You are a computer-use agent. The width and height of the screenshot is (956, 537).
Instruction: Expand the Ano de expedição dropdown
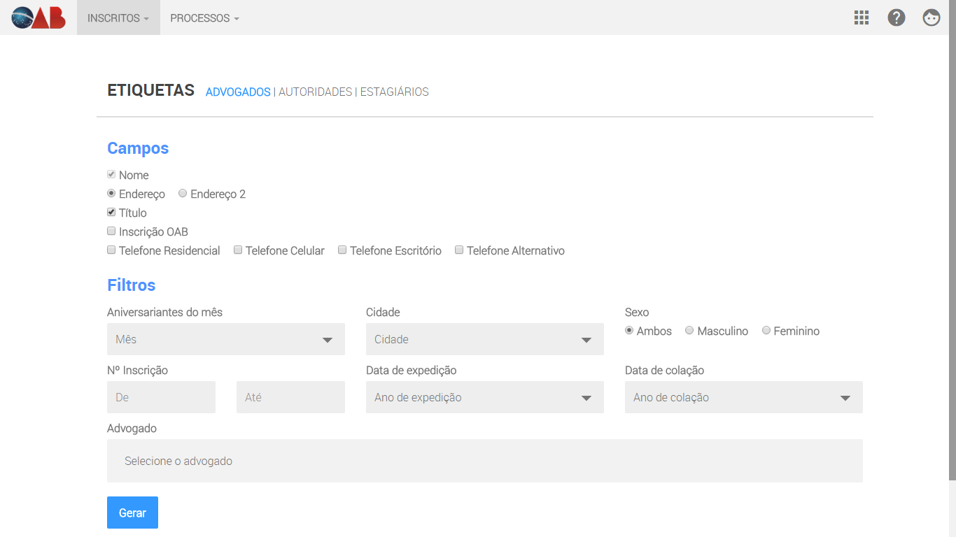[x=484, y=397]
